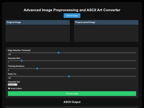The image size is (144, 108).
Task: Click the Invert Colors label text
Action: pyautogui.click(x=16, y=89)
